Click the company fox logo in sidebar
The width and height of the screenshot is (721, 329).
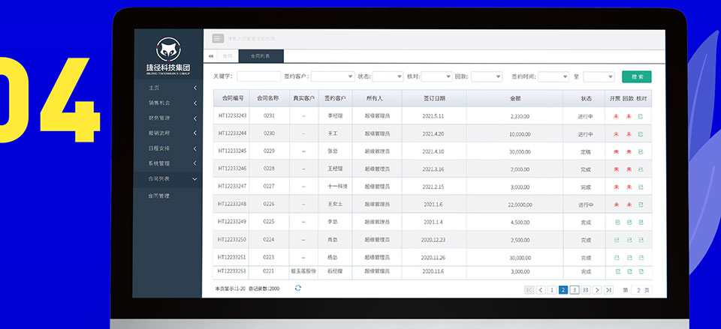pyautogui.click(x=167, y=50)
